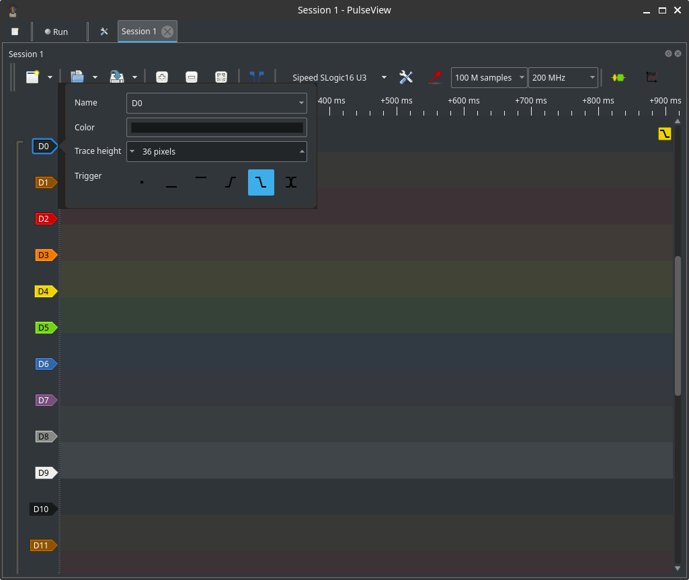The image size is (689, 580).
Task: Expand the 200 MHz sample rate dropdown
Action: pos(563,78)
